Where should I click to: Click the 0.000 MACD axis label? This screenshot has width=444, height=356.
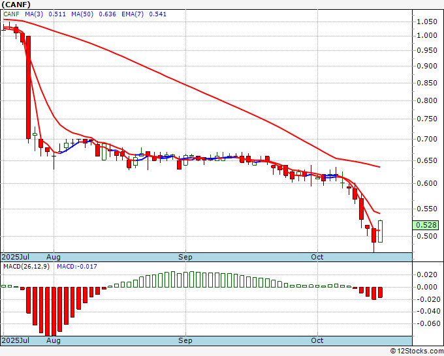coord(427,287)
